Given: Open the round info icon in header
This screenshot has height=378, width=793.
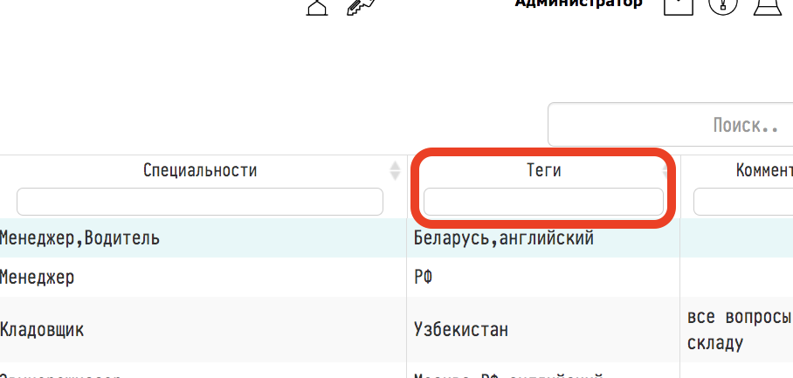Looking at the screenshot, I should [x=723, y=6].
